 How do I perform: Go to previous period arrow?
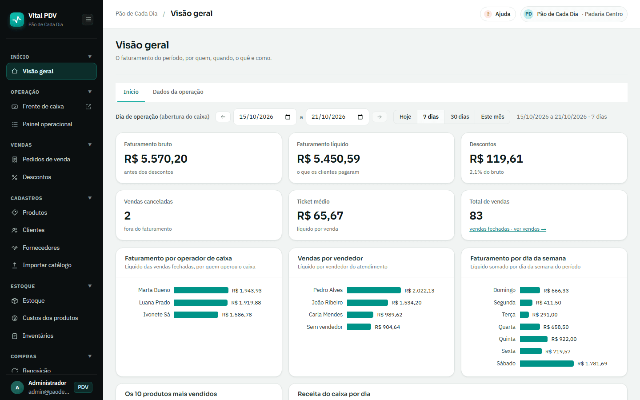click(x=223, y=117)
